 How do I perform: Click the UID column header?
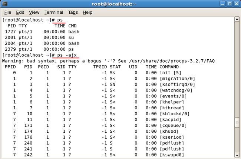[133, 67]
